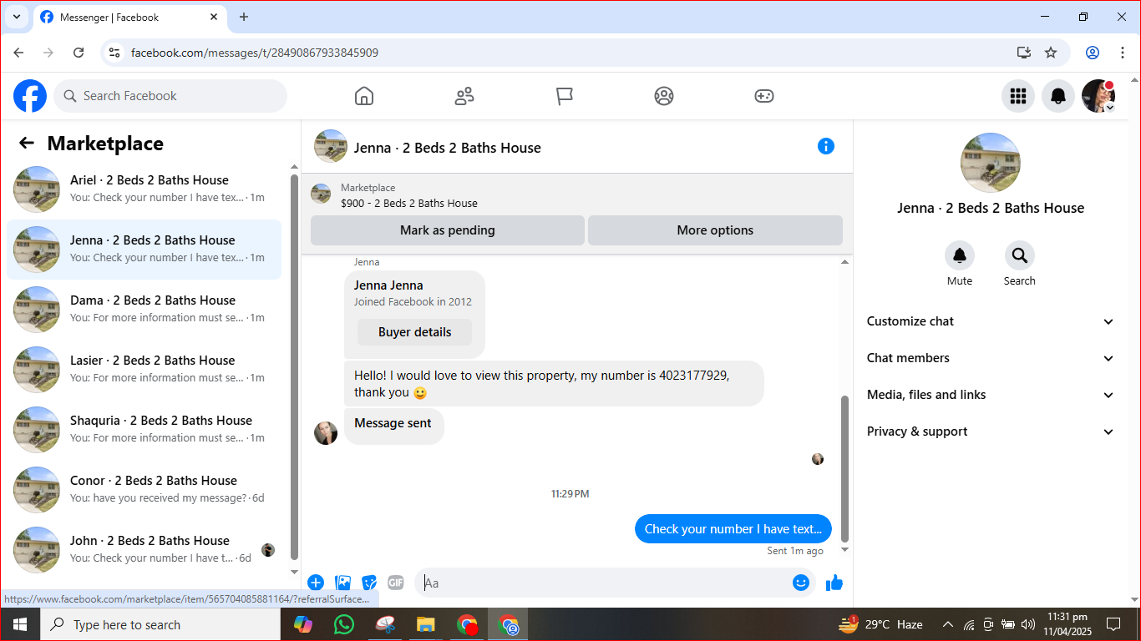This screenshot has width=1141, height=641.
Task: Open the account profile picture menu
Action: click(1098, 96)
